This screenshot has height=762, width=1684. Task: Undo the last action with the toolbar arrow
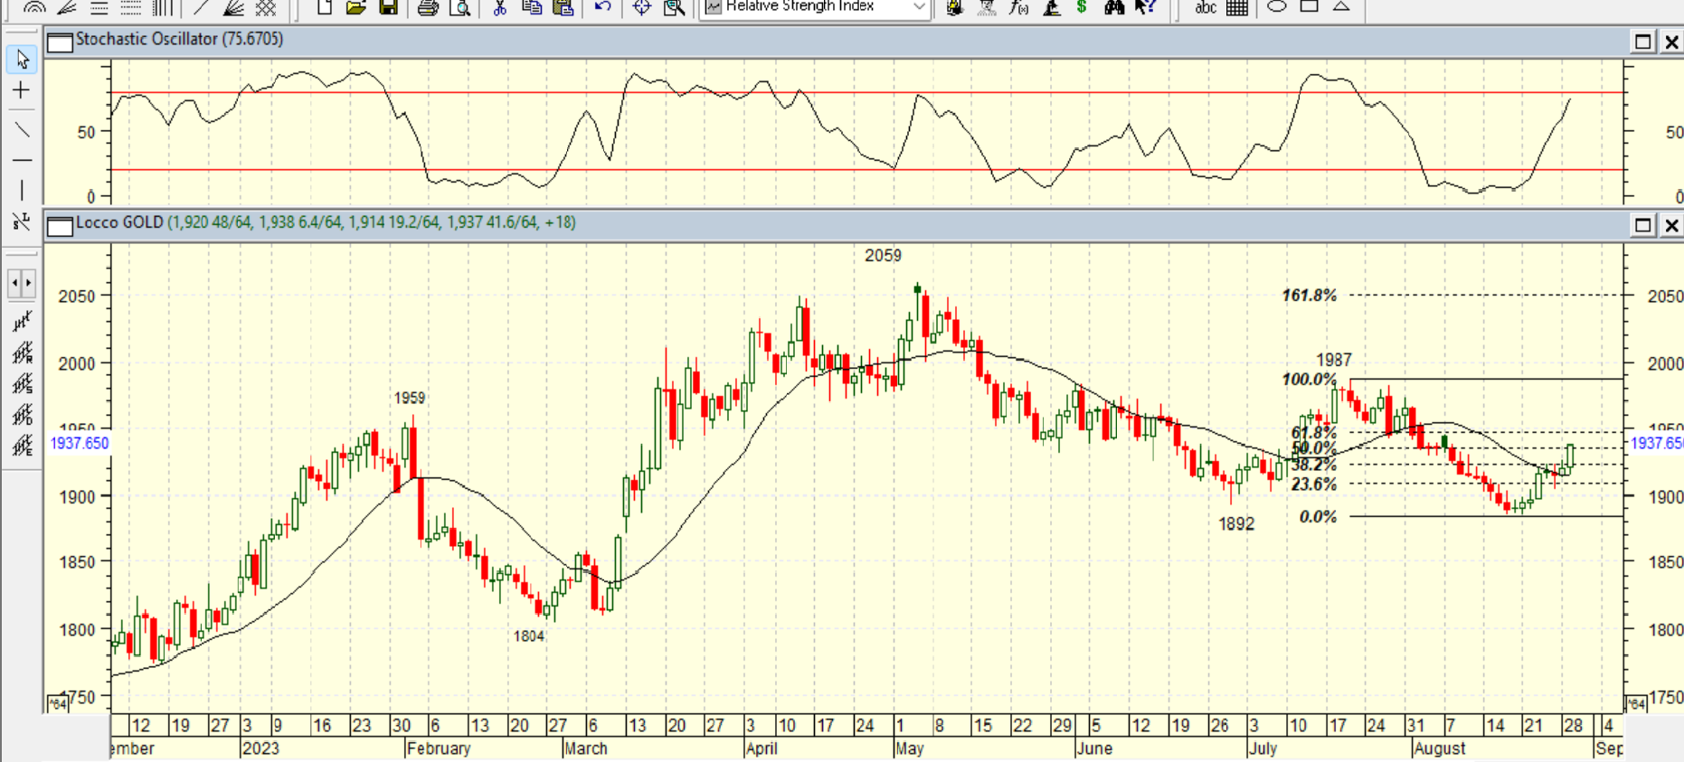(602, 7)
